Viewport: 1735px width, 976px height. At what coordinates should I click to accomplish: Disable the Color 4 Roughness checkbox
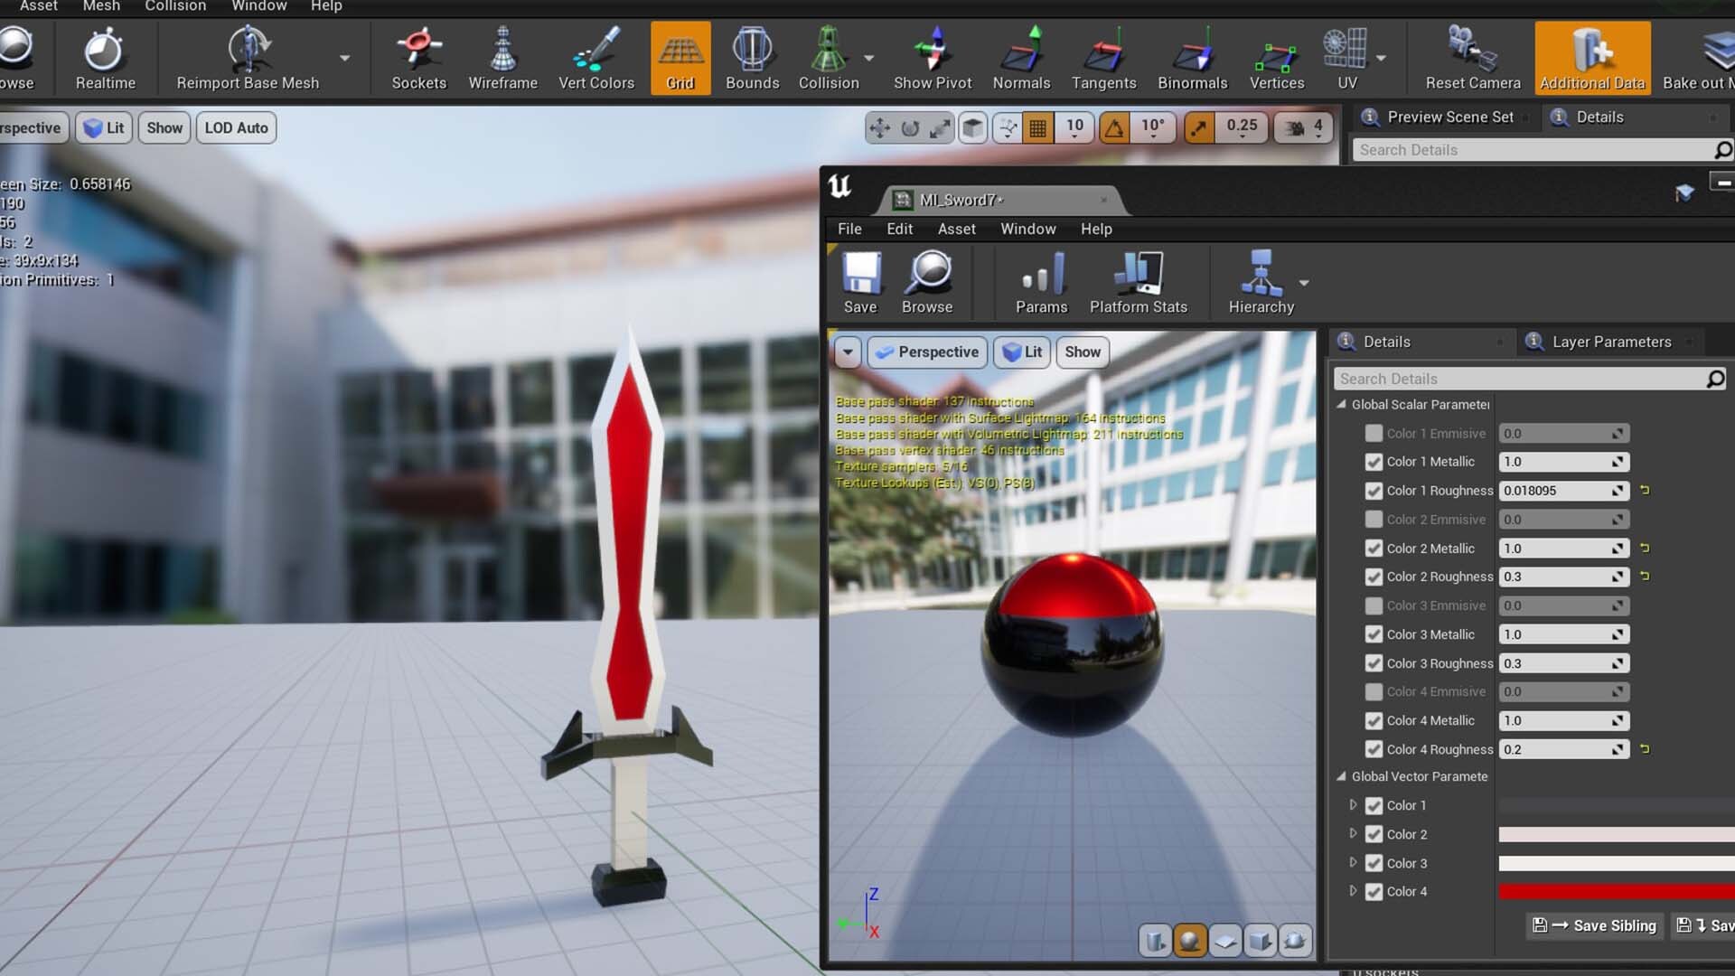1374,749
